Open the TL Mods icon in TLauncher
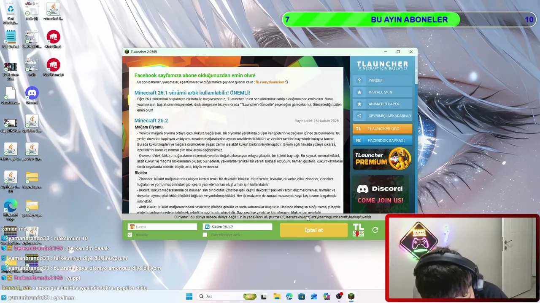540x303 pixels. 358,230
